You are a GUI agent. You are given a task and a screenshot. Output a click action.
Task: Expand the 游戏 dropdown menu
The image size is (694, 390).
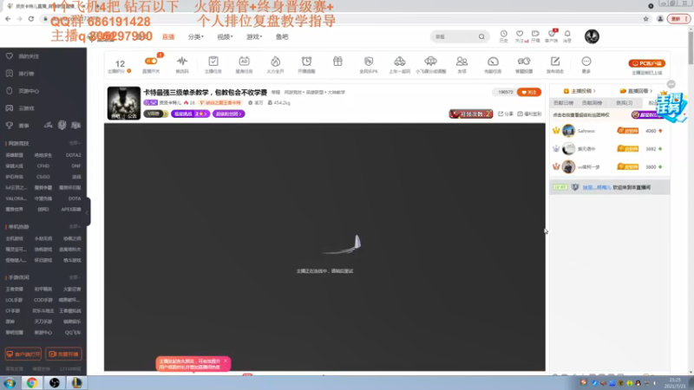tap(254, 36)
